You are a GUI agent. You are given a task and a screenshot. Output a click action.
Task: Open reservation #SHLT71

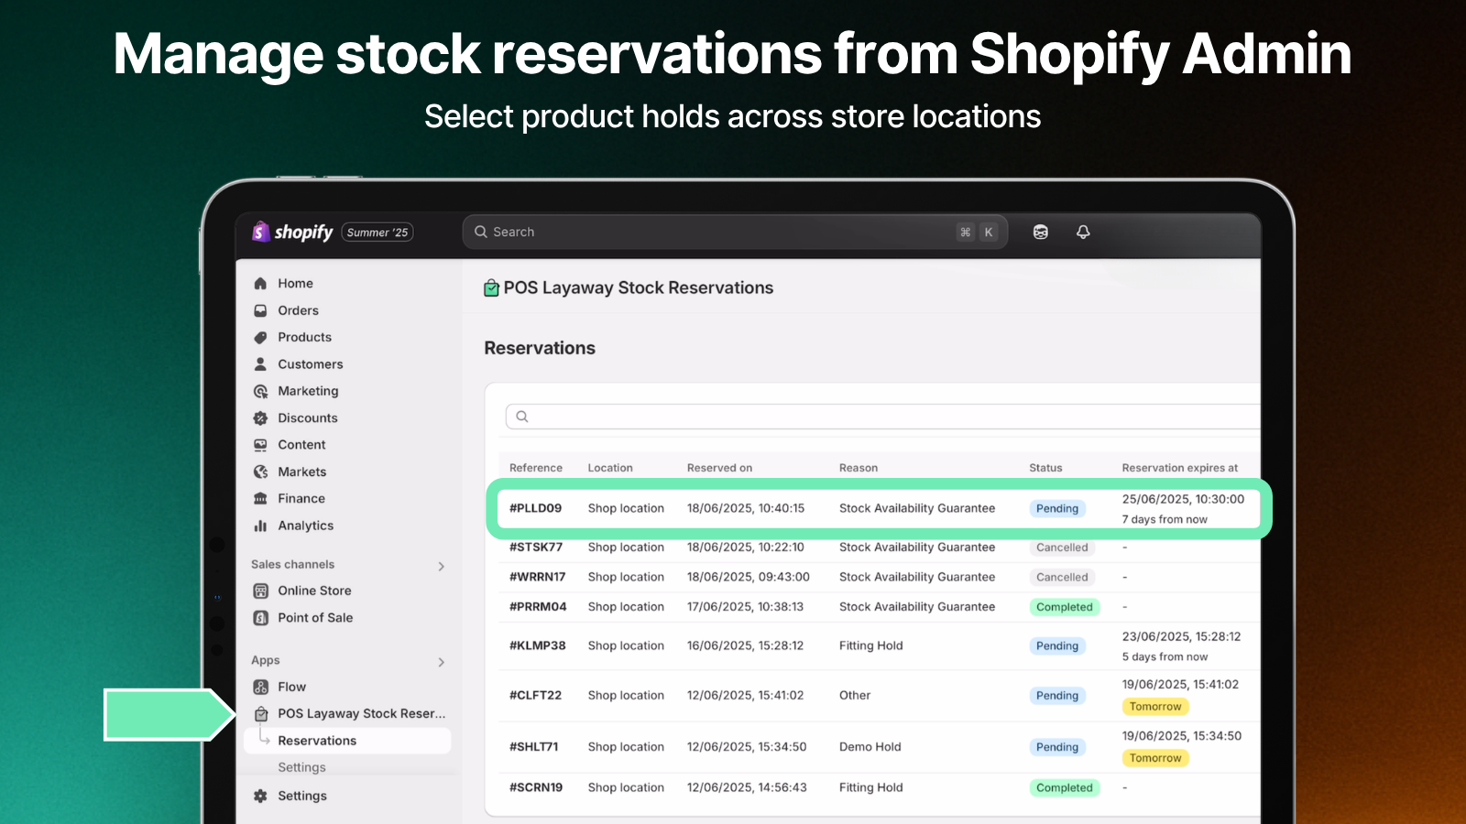coord(534,747)
